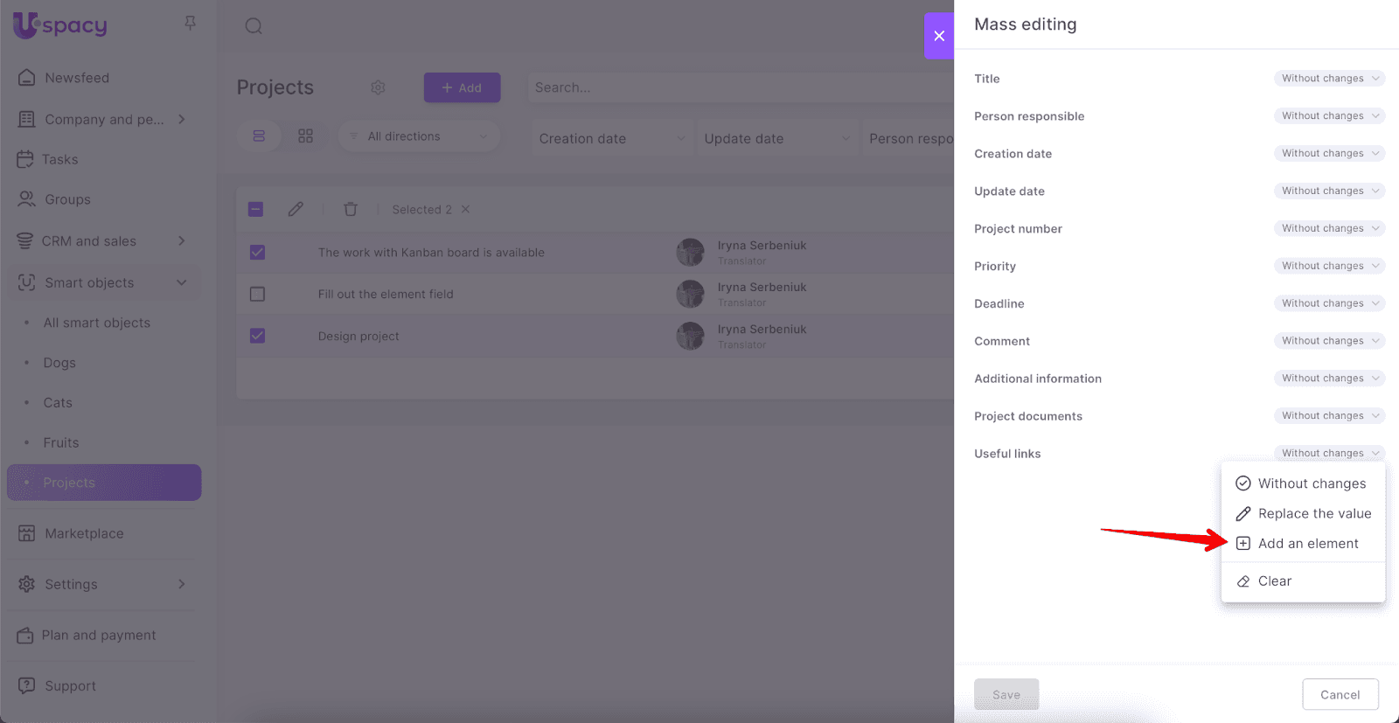Viewport: 1399px width, 723px height.
Task: Switch to kanban grid view icon
Action: coord(305,136)
